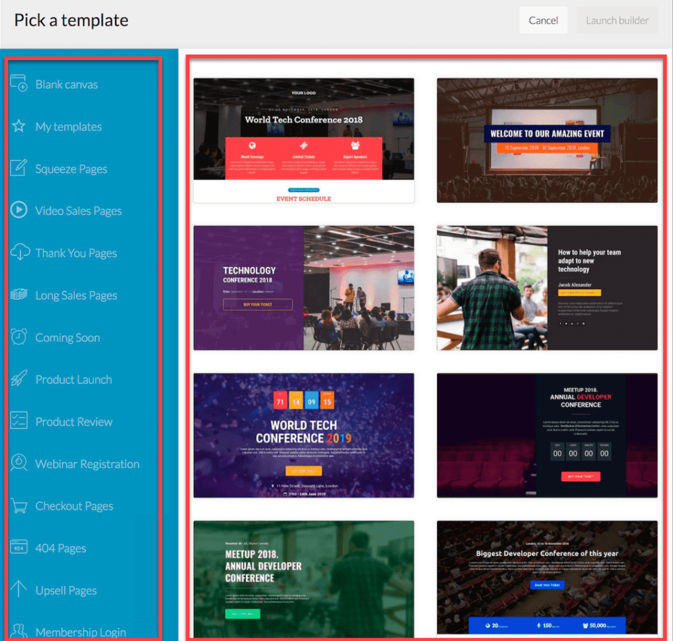Click the Blank canvas browser-plus icon
Image resolution: width=673 pixels, height=641 pixels.
click(19, 83)
